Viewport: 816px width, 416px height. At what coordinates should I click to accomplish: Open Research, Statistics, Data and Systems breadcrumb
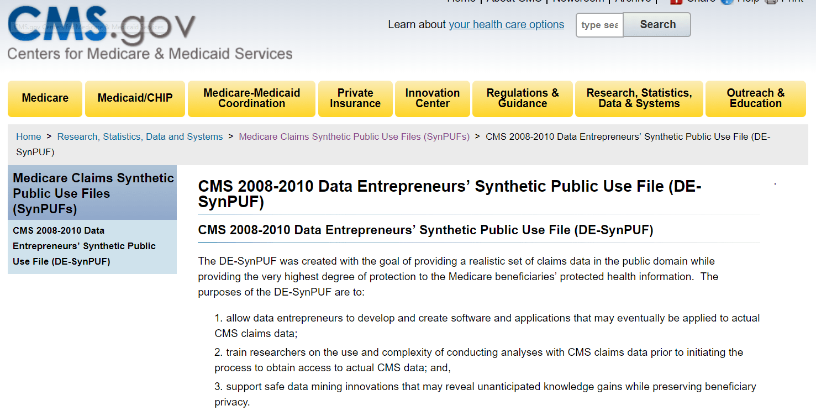(x=140, y=136)
